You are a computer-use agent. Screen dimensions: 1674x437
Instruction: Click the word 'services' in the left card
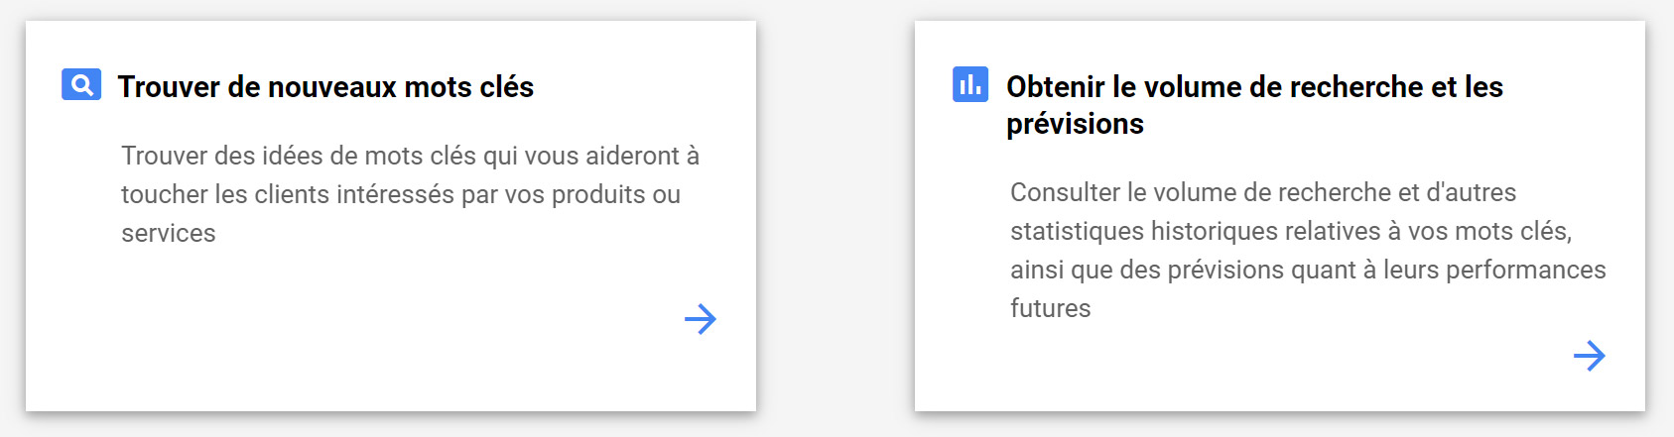pyautogui.click(x=169, y=233)
